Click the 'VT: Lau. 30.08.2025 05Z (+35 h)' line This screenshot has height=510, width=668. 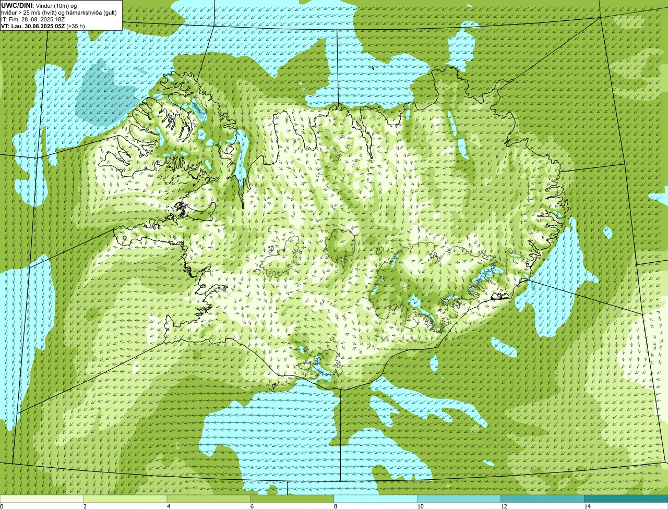pos(43,26)
